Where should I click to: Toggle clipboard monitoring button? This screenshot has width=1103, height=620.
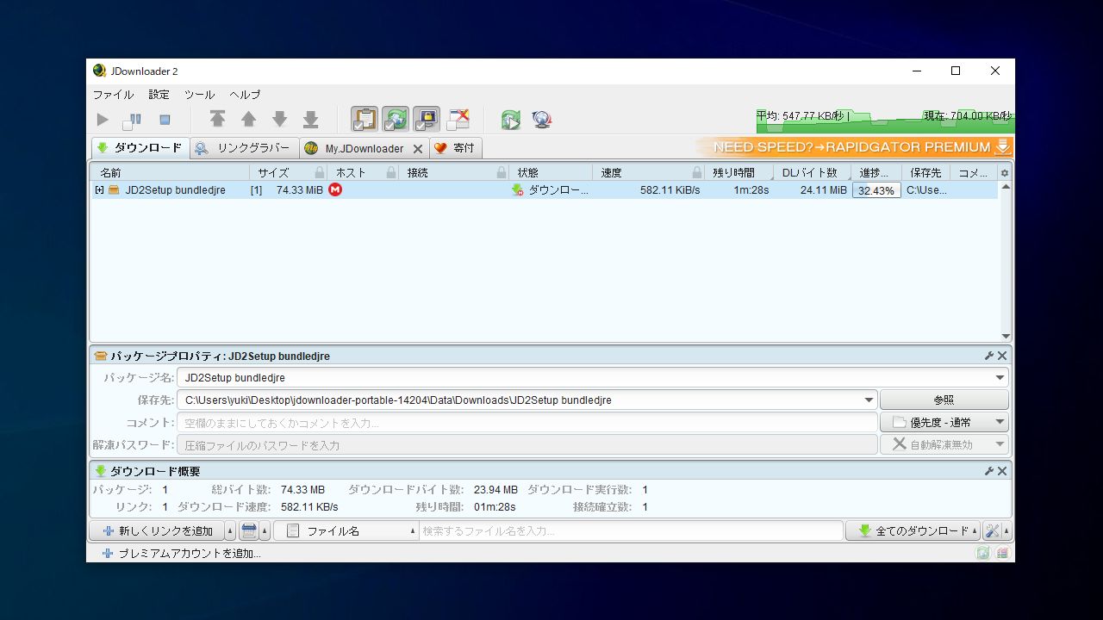(365, 120)
